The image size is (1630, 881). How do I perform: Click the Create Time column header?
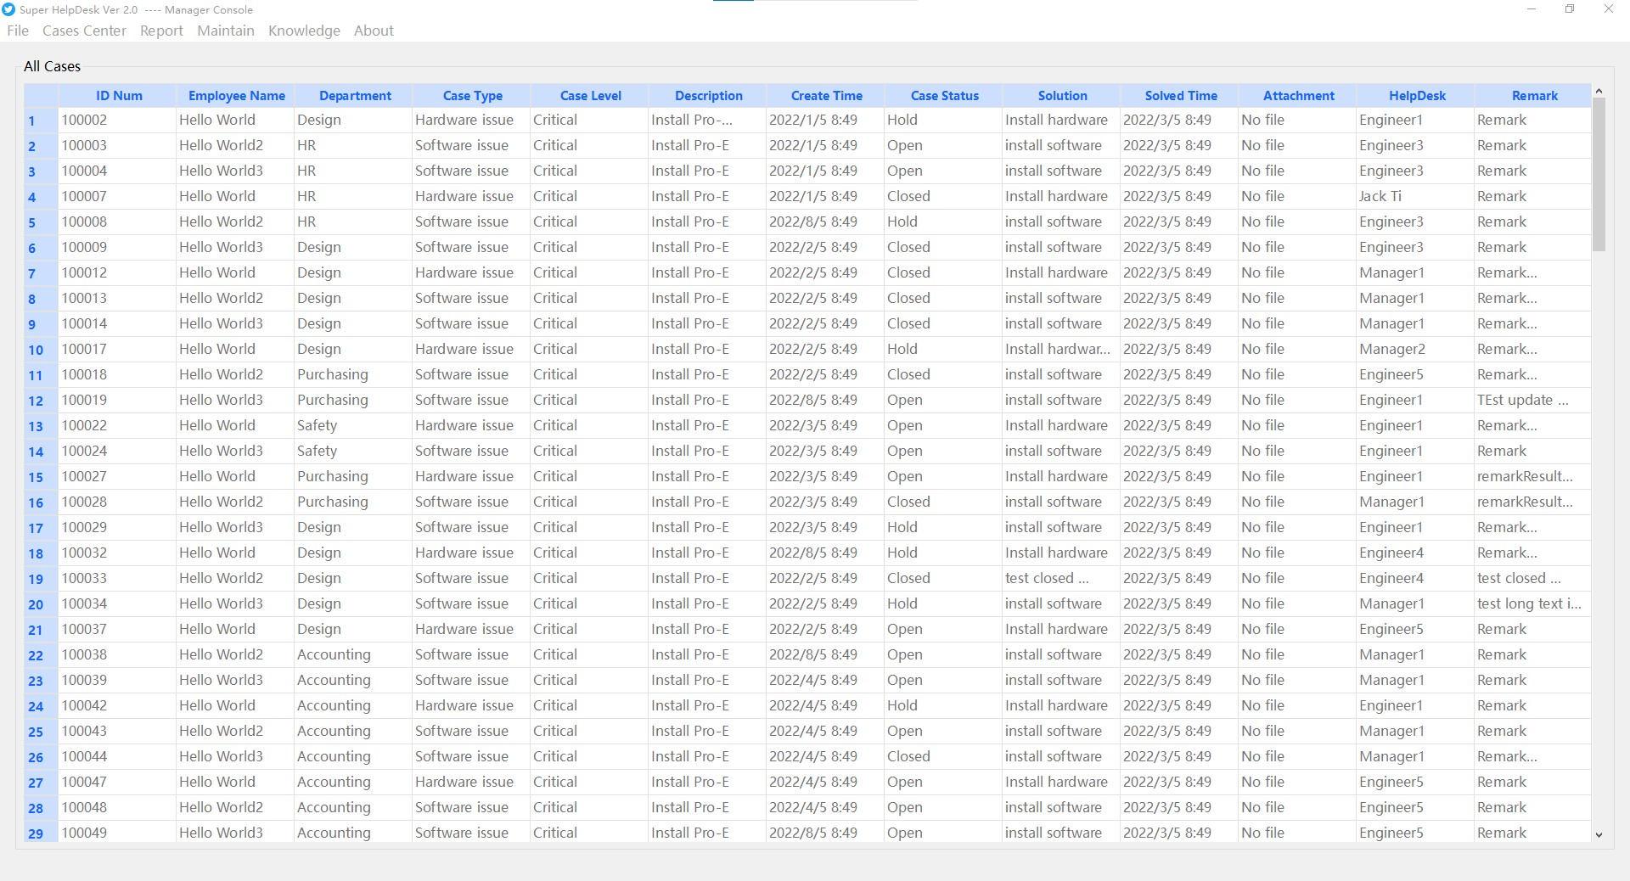click(826, 96)
